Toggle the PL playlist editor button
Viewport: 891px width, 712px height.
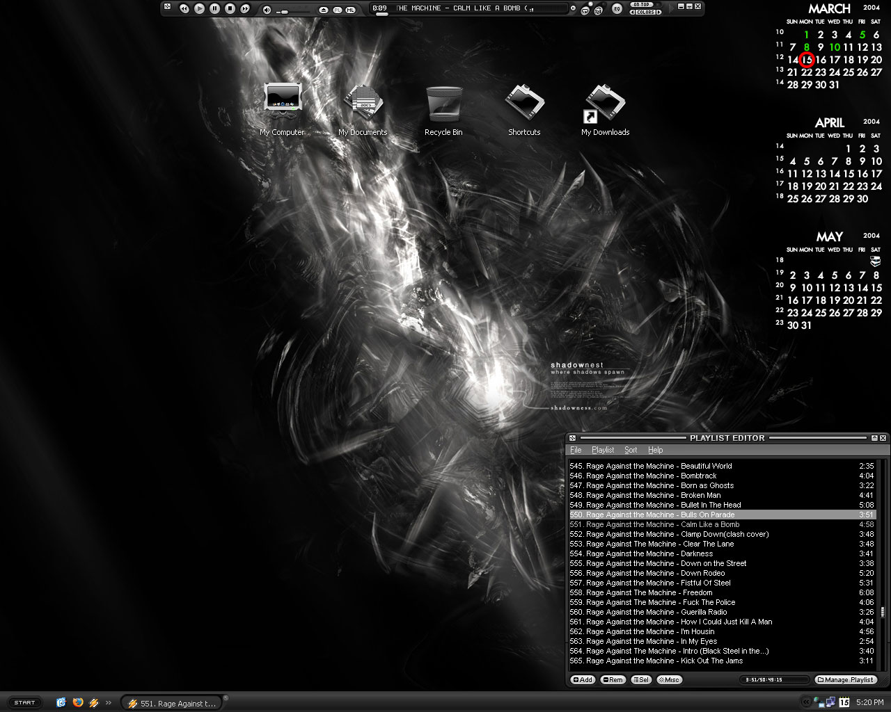point(337,10)
